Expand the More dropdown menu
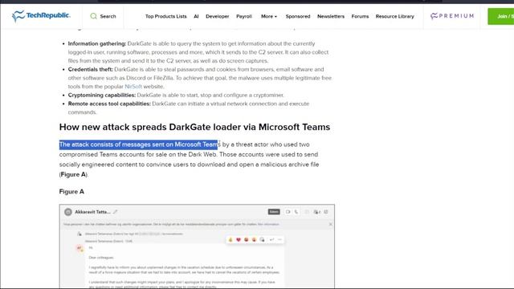514x289 pixels. [x=269, y=16]
